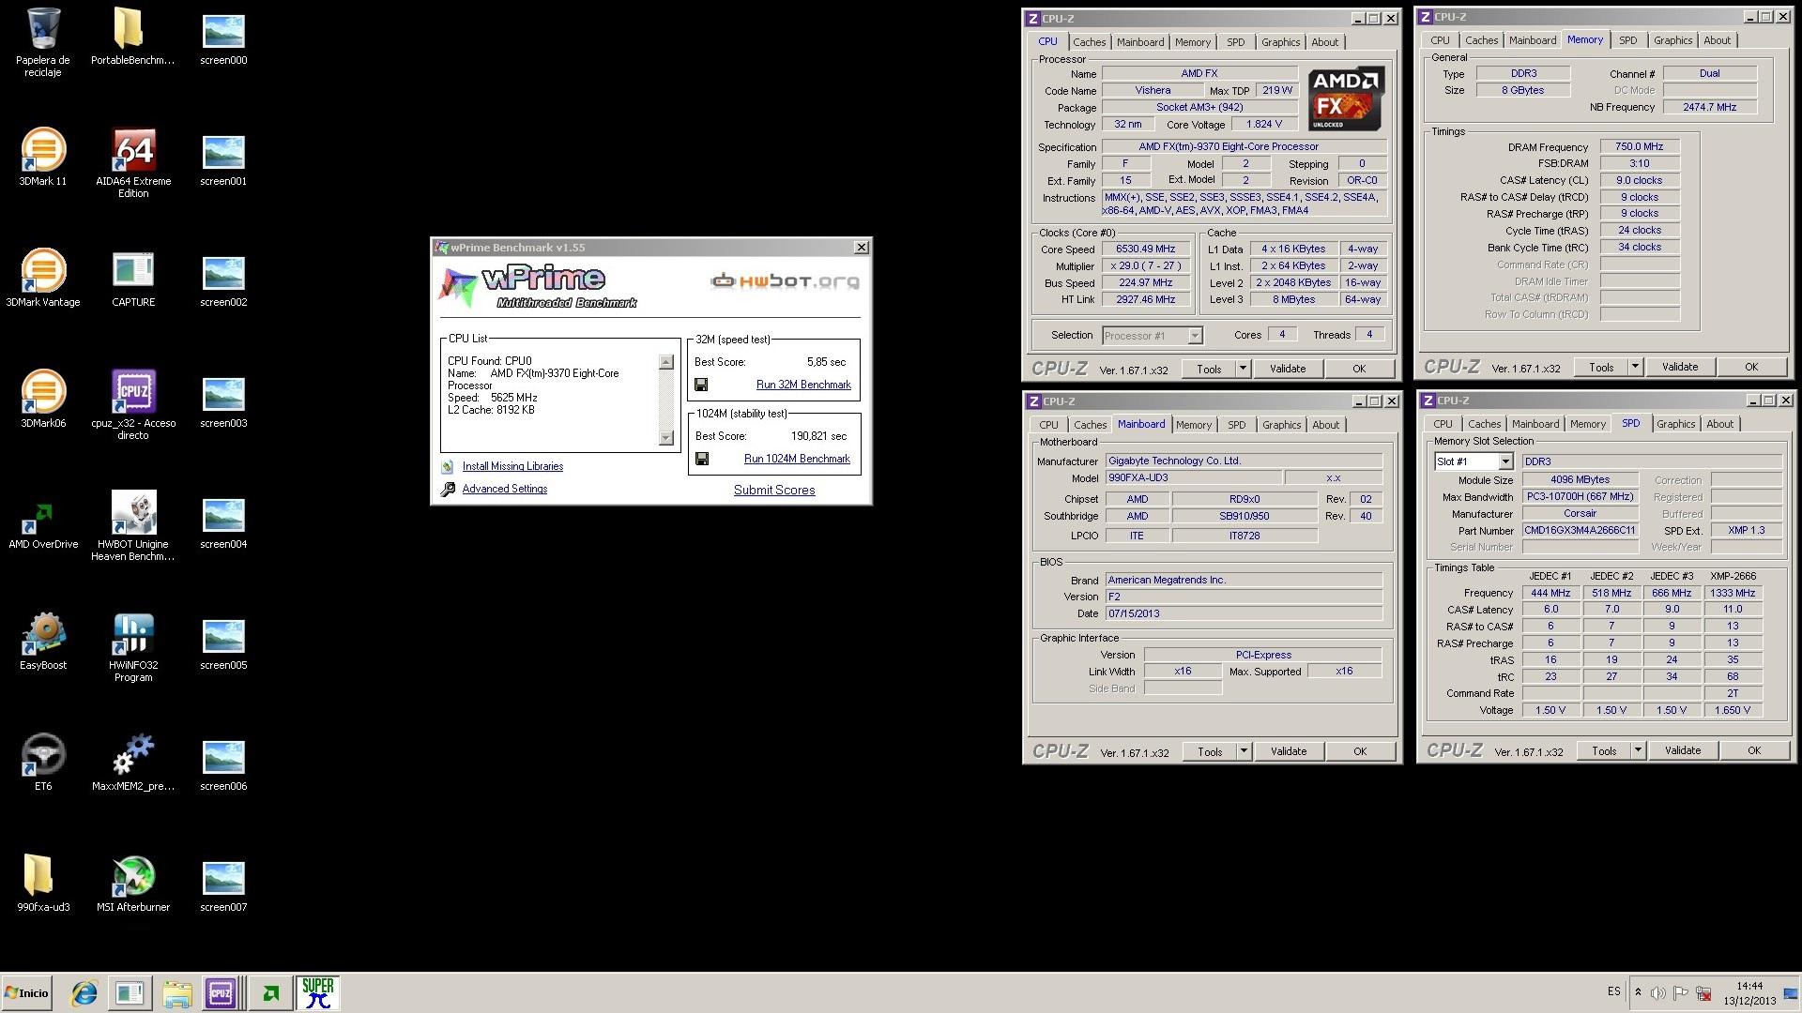The height and width of the screenshot is (1013, 1802).
Task: Open the AMD OverDrive shortcut
Action: coord(43,522)
